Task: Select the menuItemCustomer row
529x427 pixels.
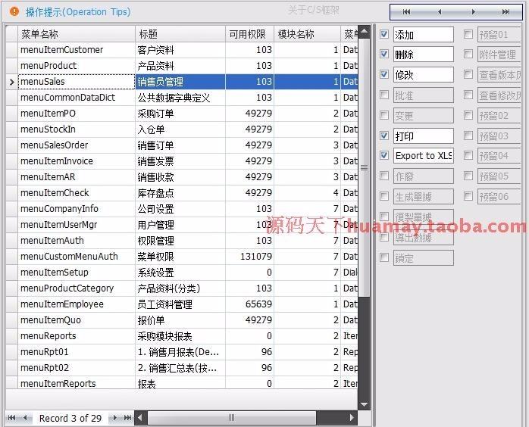Action: coord(182,50)
